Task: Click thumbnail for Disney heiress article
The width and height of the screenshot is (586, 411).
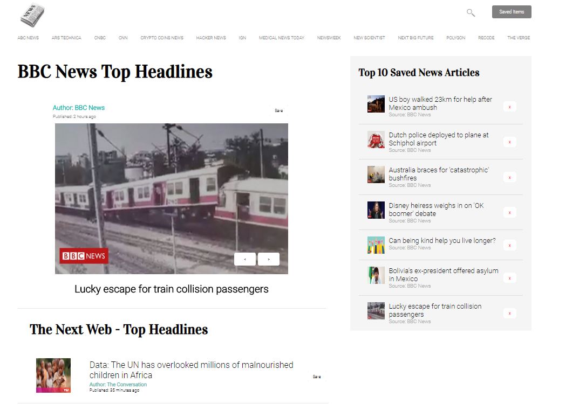Action: 376,210
